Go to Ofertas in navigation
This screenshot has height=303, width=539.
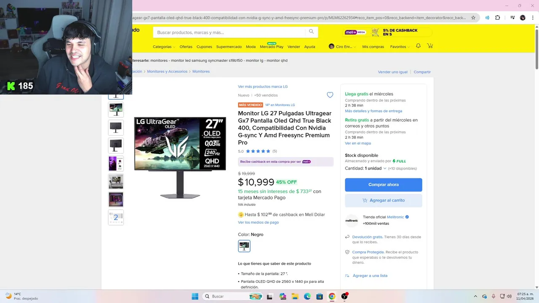pos(186,47)
